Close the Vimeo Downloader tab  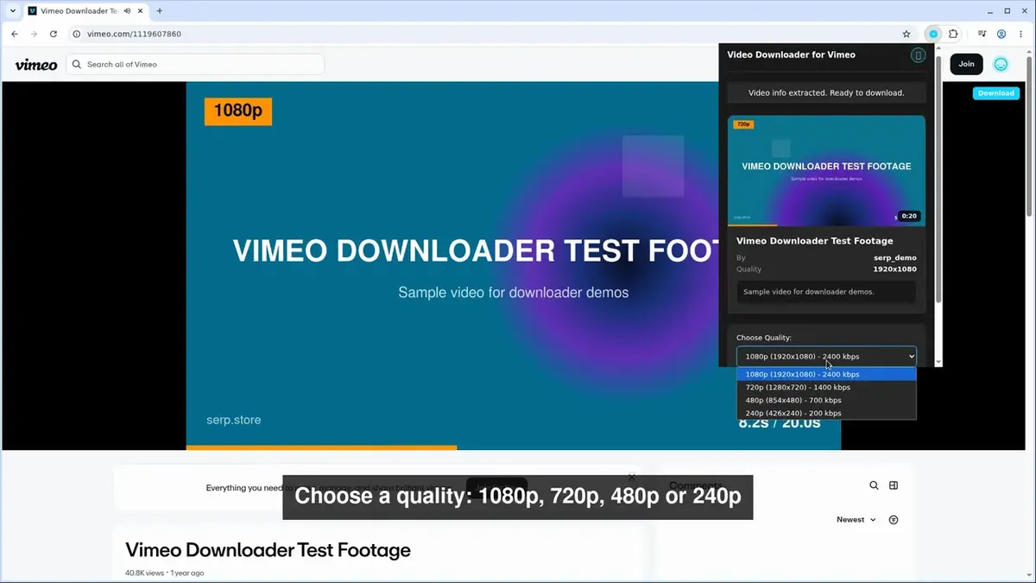coord(142,11)
